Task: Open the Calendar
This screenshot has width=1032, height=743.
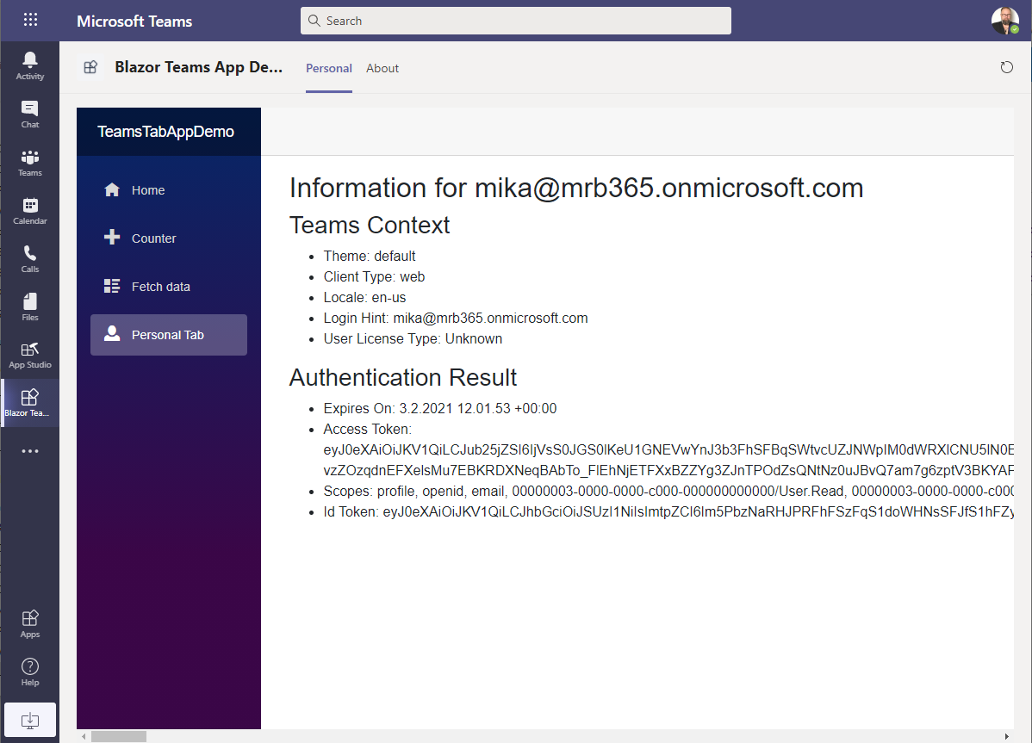Action: pyautogui.click(x=29, y=210)
